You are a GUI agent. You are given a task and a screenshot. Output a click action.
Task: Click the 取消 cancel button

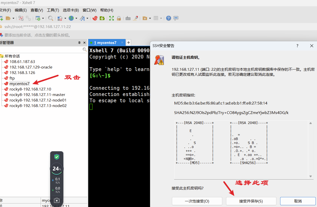coord(298,201)
